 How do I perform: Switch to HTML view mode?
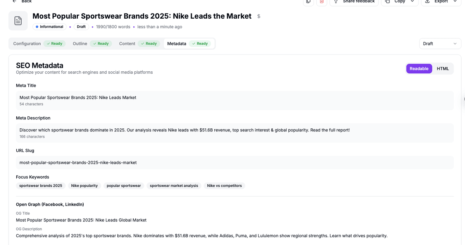[x=443, y=69]
